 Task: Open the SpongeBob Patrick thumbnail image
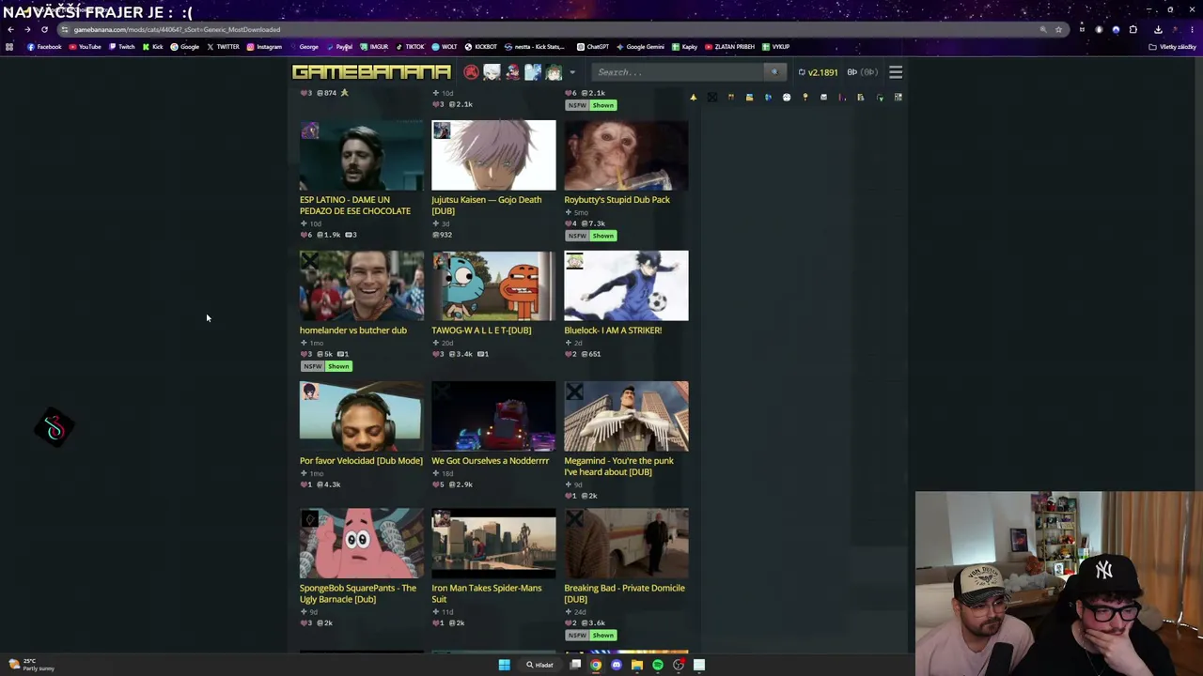click(x=362, y=544)
